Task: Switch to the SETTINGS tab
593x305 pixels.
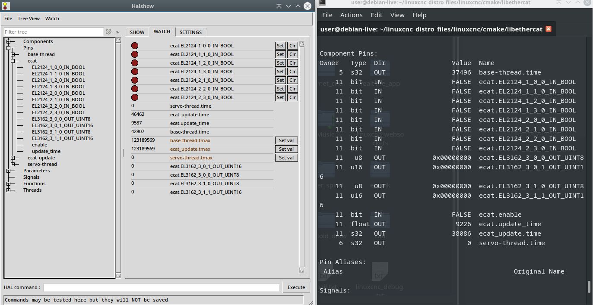Action: pyautogui.click(x=190, y=32)
